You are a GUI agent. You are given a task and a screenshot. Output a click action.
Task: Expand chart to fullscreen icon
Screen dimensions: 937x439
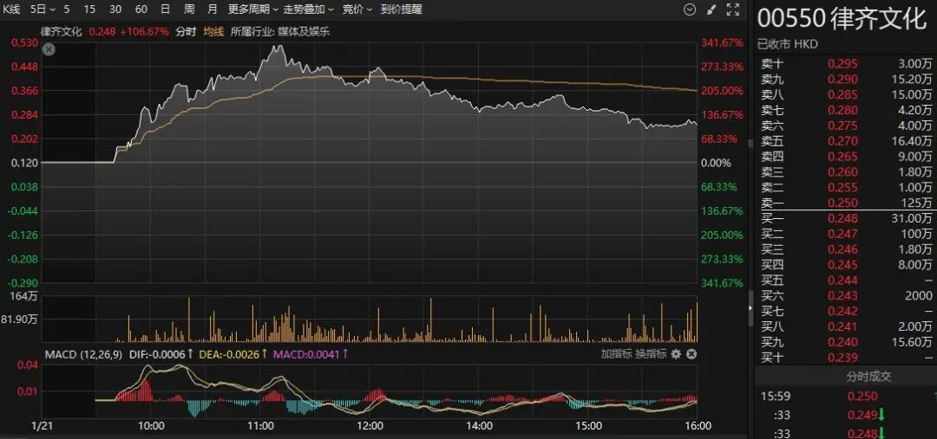point(732,9)
